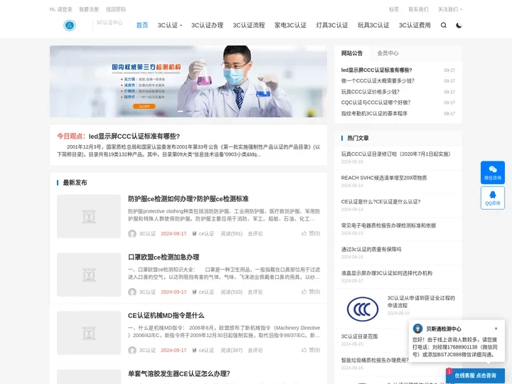
Task: Open hot article 常见电子电器质检报告办理检测标准和依据
Action: tap(388, 225)
